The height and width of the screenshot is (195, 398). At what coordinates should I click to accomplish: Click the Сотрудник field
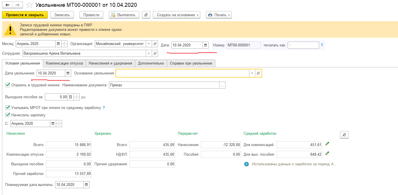tap(84, 53)
